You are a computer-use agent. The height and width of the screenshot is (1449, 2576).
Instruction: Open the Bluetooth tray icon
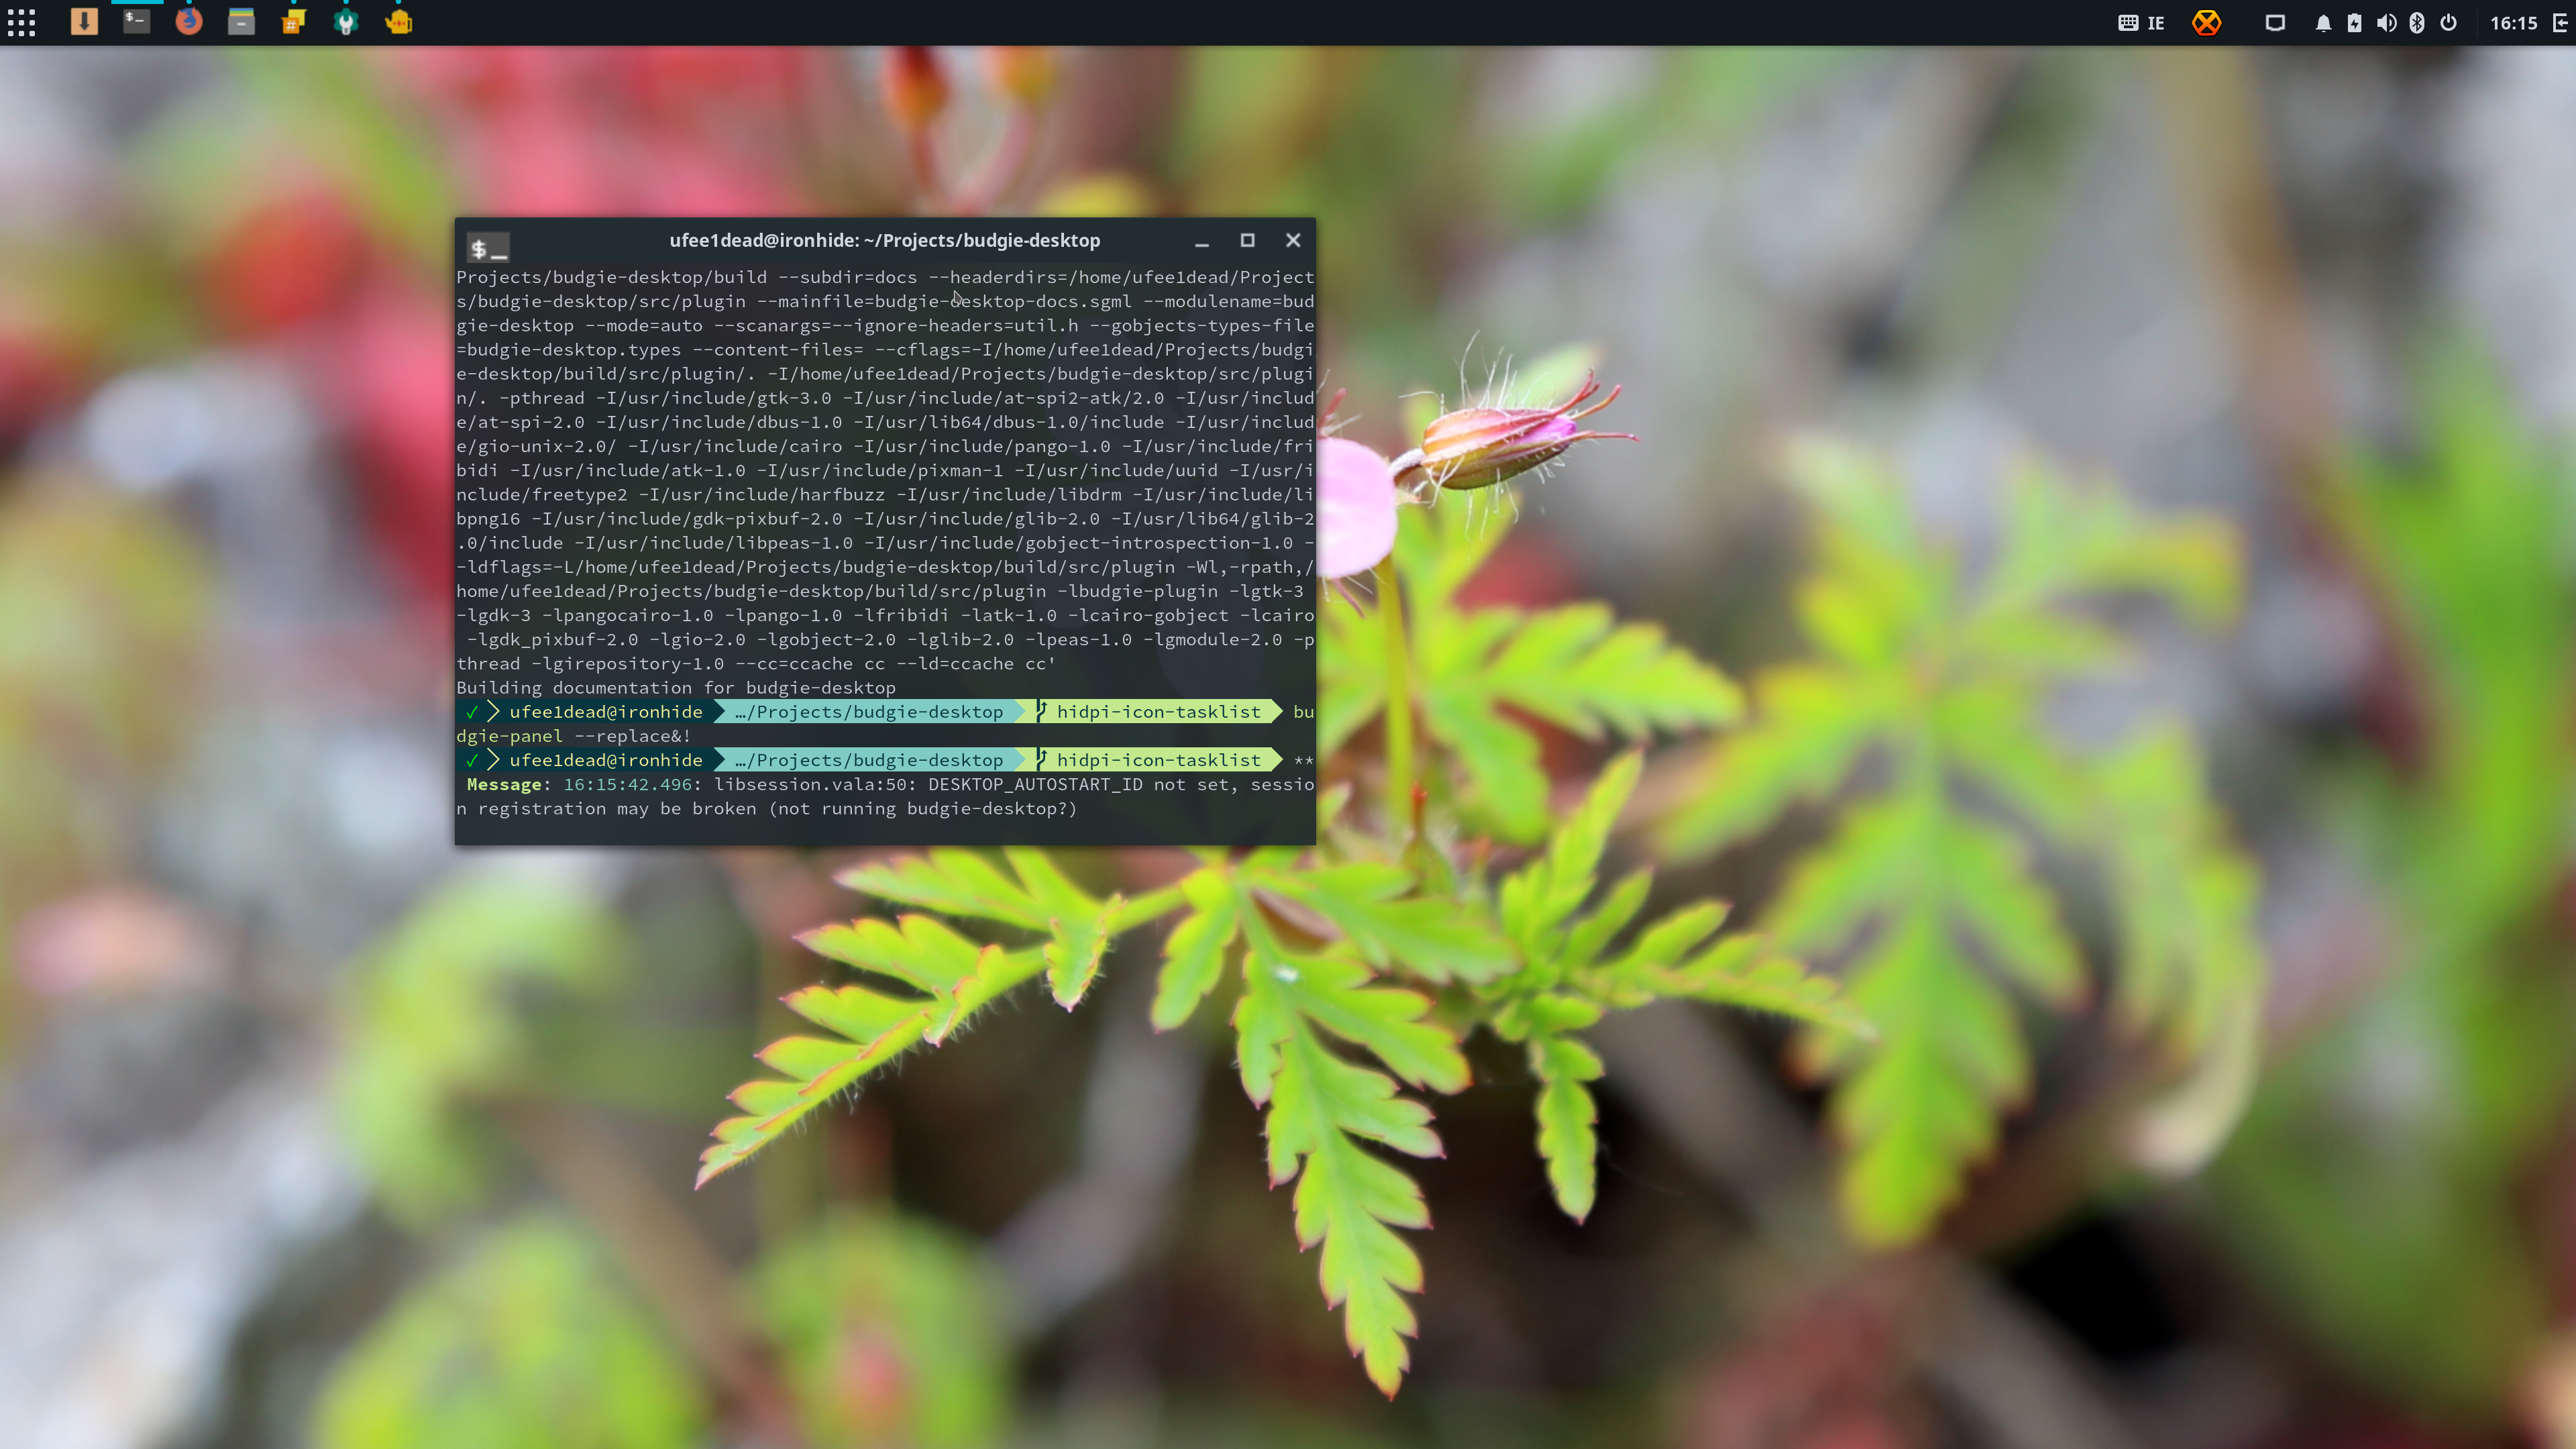(x=2417, y=23)
